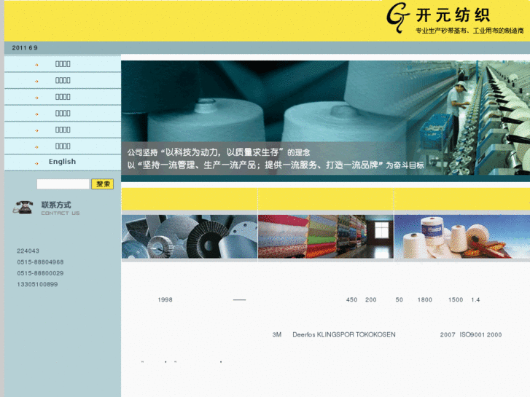Open the abrasive discs product thumbnail
The height and width of the screenshot is (397, 530).
pos(190,237)
